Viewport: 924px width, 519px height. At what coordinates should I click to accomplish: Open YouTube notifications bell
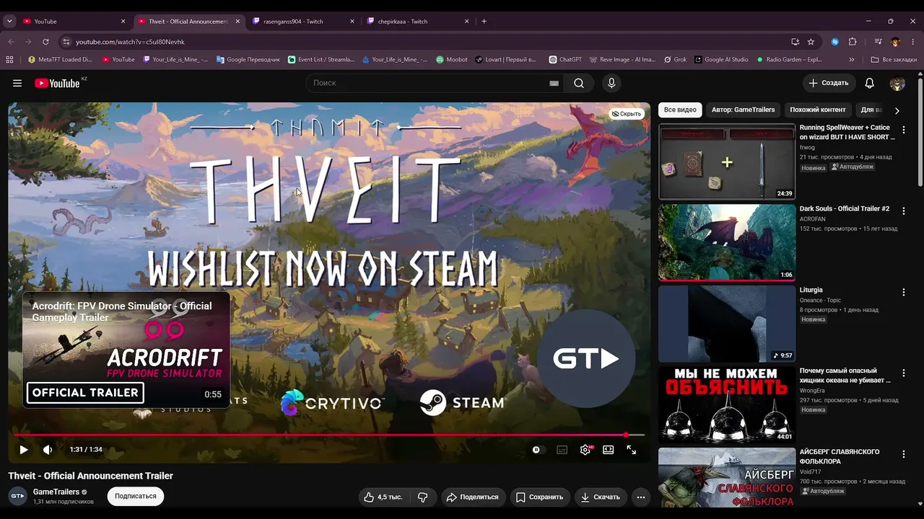click(x=870, y=83)
